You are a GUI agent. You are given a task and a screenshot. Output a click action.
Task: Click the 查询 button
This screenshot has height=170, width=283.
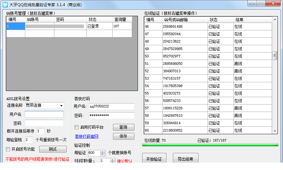[x=124, y=127]
